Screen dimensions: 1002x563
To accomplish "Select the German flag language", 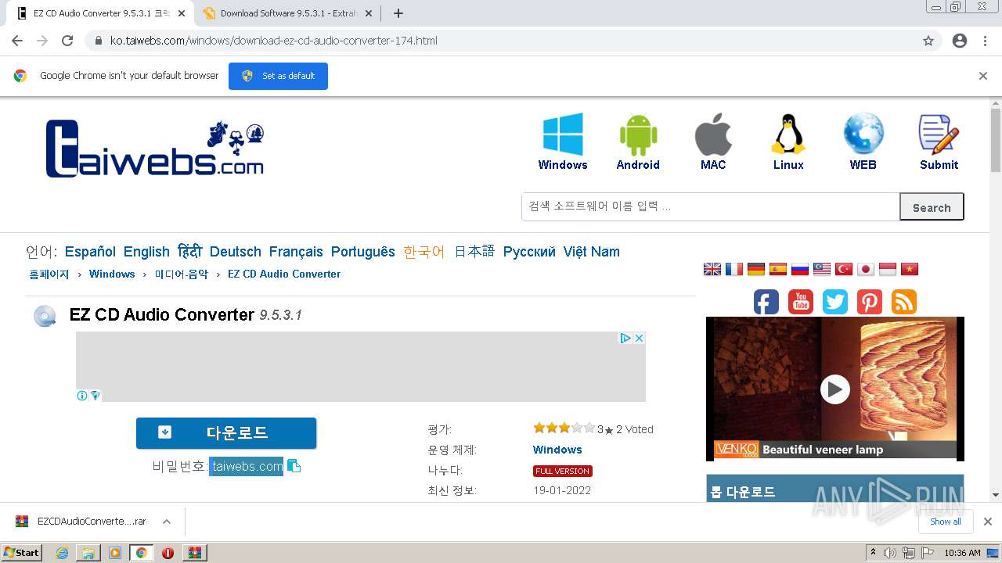I will point(756,269).
